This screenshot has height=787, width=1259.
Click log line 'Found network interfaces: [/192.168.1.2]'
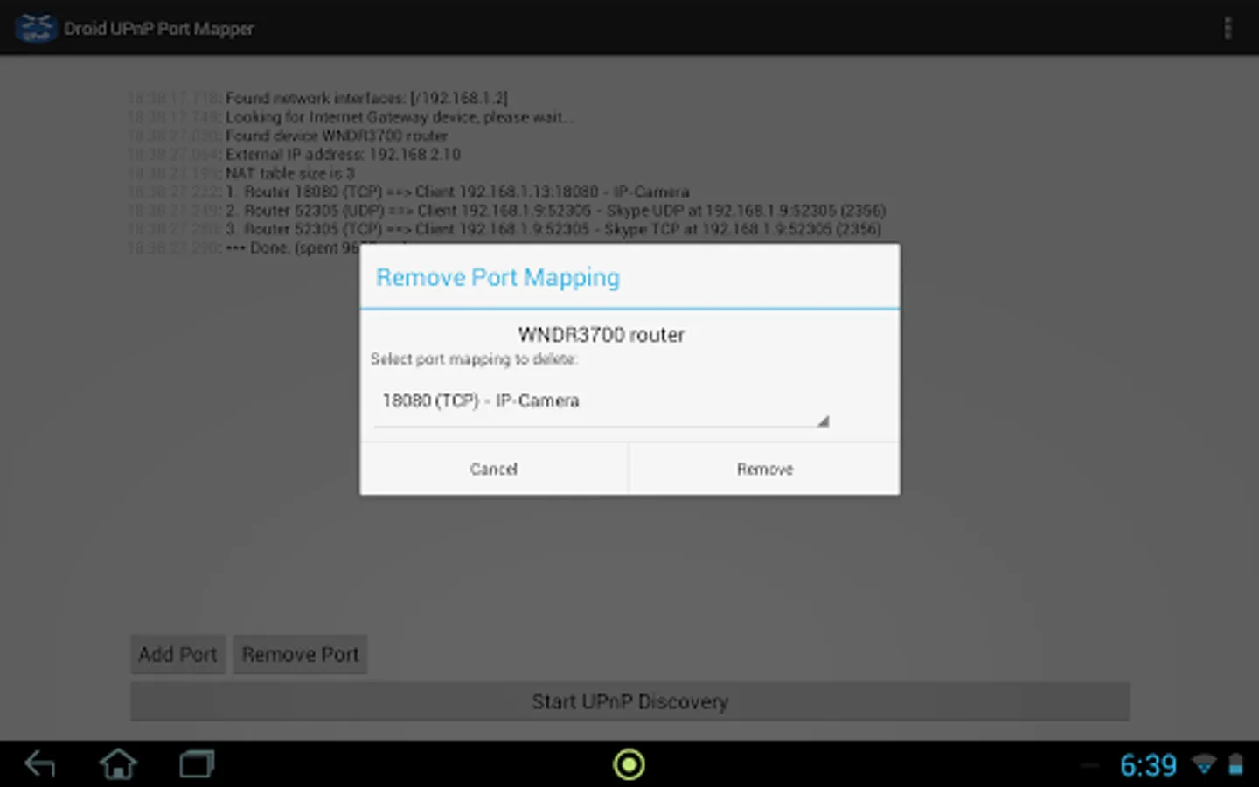pos(366,98)
